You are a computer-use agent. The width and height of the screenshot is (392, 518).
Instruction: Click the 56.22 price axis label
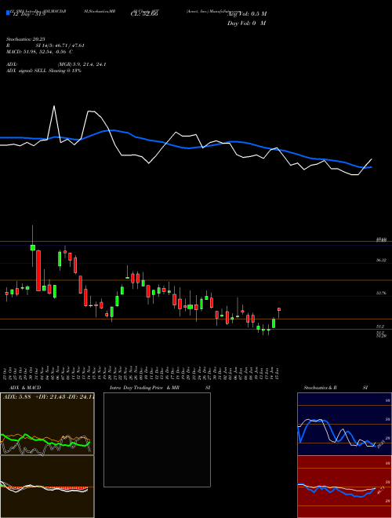tap(382, 261)
